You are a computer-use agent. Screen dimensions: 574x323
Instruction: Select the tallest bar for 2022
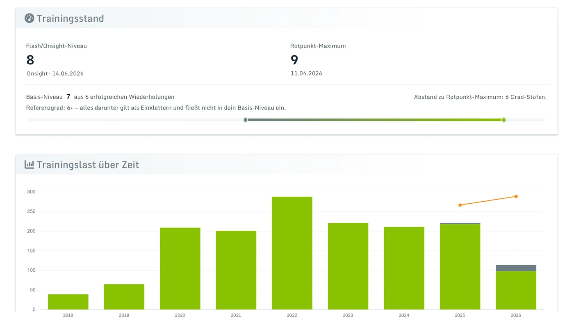click(x=292, y=253)
